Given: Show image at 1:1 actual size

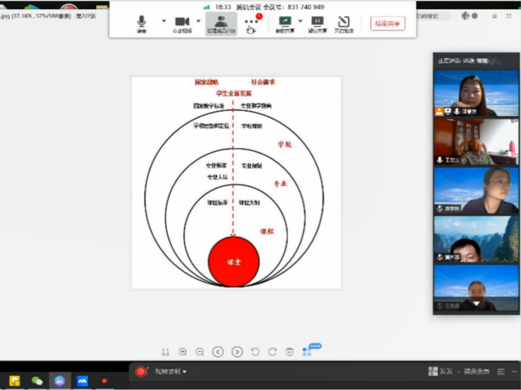Looking at the screenshot, I should pos(166,351).
